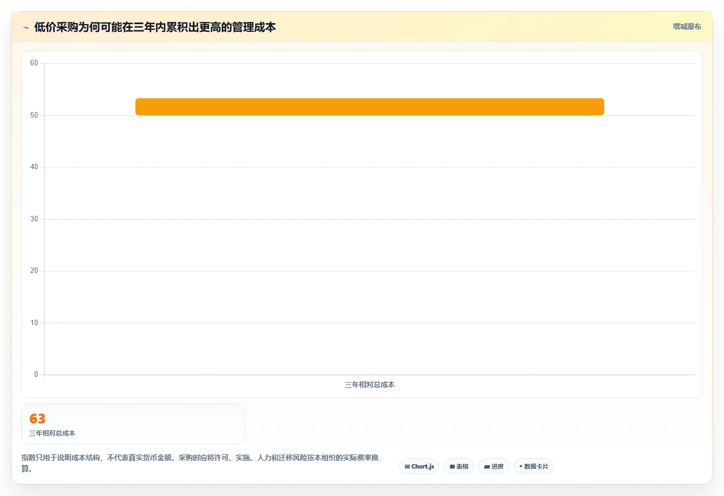Click the 63 value on data card

pyautogui.click(x=37, y=419)
